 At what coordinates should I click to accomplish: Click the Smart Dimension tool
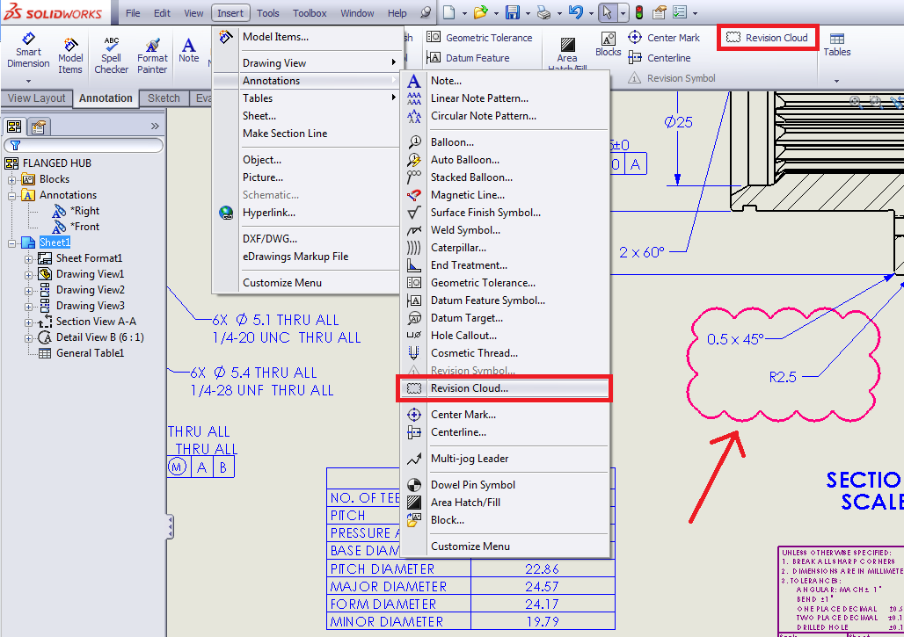28,52
